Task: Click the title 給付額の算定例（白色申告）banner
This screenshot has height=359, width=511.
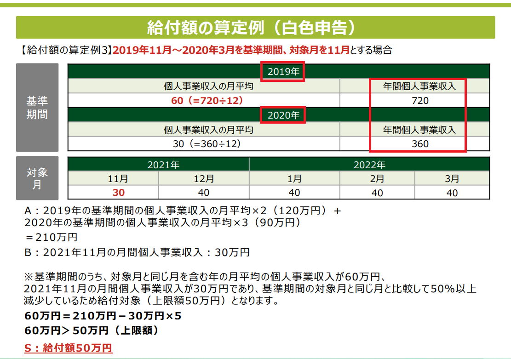Action: 255,28
